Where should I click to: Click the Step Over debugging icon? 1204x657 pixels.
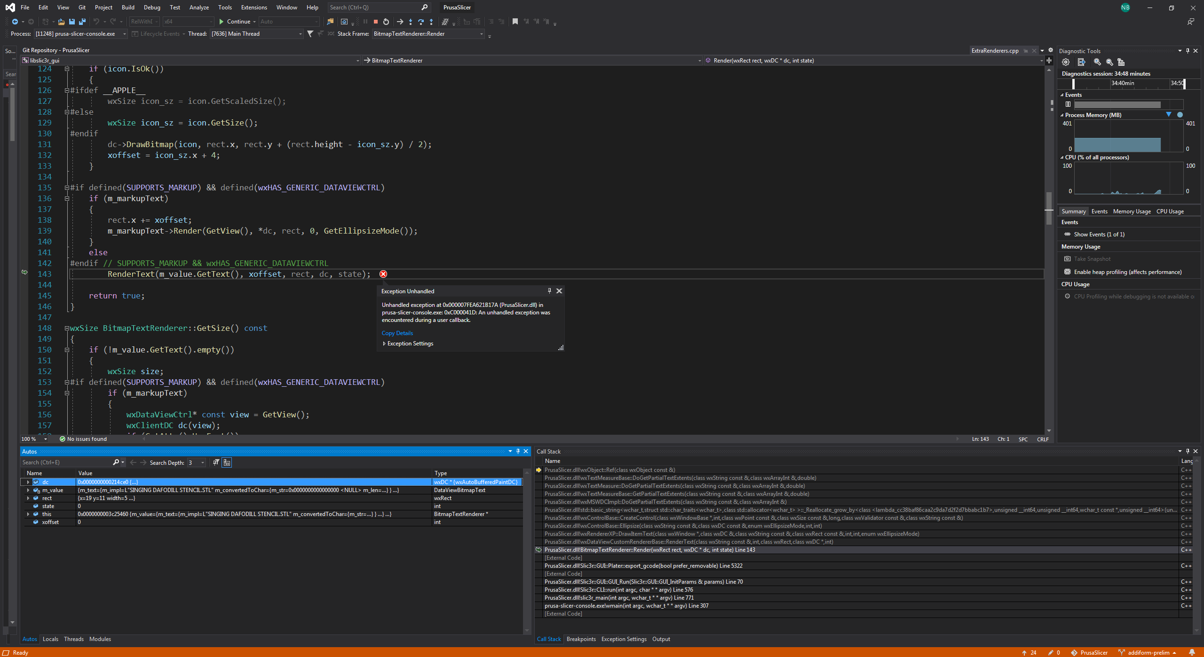[x=421, y=22]
